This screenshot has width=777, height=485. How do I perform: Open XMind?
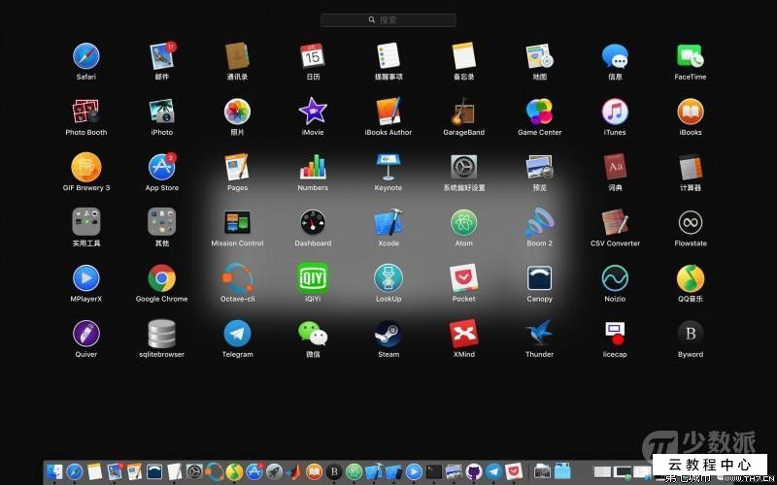(464, 333)
